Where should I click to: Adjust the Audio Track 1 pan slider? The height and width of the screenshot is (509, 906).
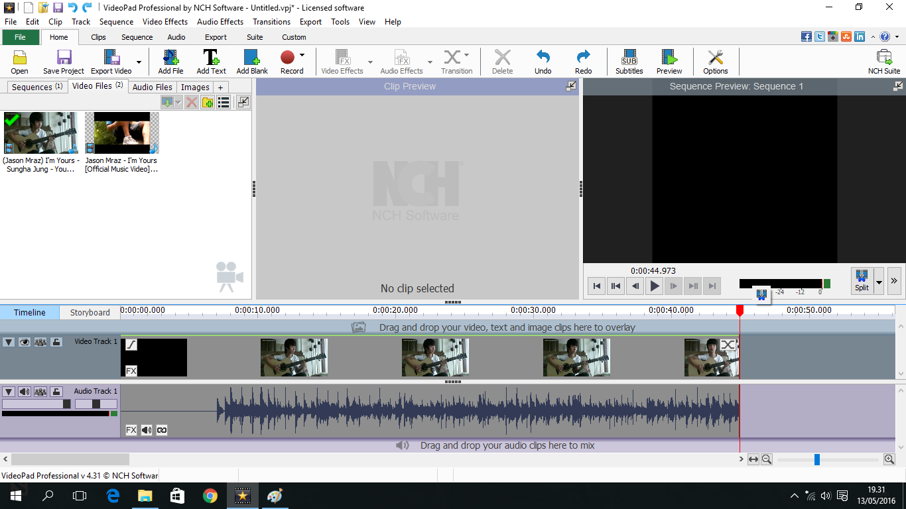(x=96, y=404)
